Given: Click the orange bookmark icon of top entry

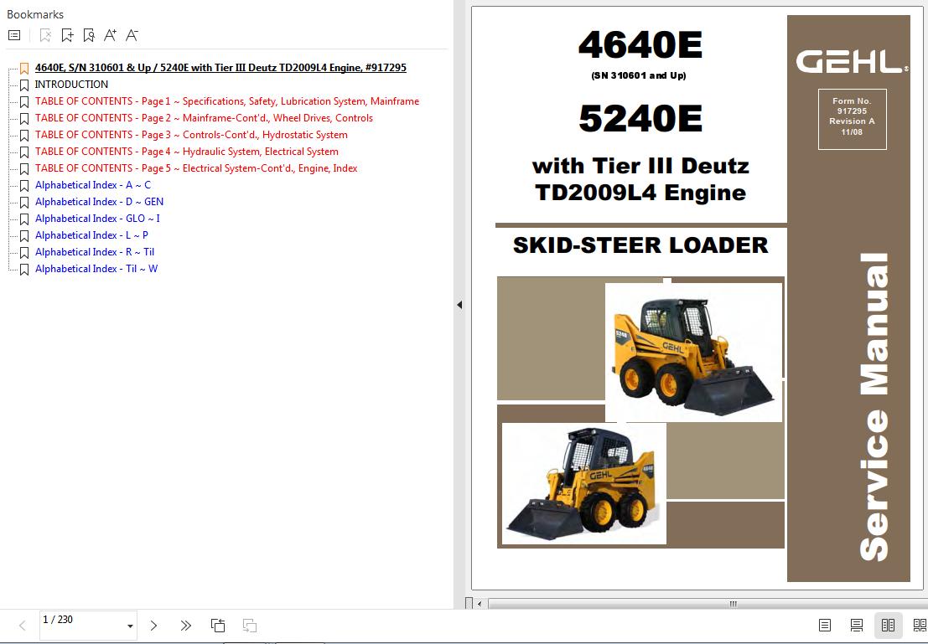Looking at the screenshot, I should pyautogui.click(x=24, y=69).
